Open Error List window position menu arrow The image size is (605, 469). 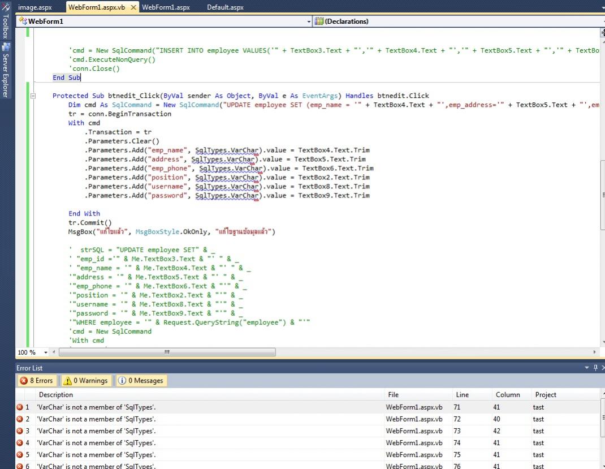587,368
